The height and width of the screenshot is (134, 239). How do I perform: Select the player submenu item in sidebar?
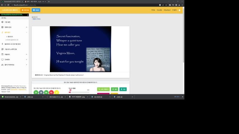10,37
